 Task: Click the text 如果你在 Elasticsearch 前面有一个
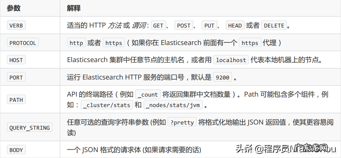tap(184, 43)
